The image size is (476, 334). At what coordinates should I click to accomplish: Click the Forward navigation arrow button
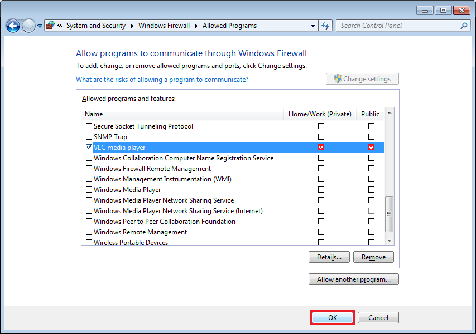click(x=28, y=26)
